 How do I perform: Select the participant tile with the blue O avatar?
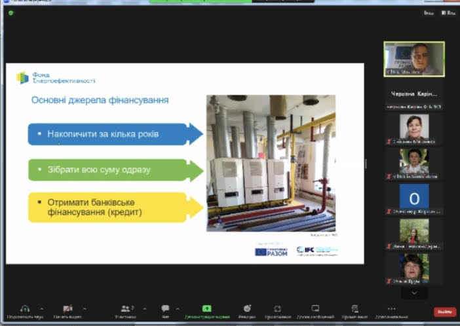[x=414, y=196]
